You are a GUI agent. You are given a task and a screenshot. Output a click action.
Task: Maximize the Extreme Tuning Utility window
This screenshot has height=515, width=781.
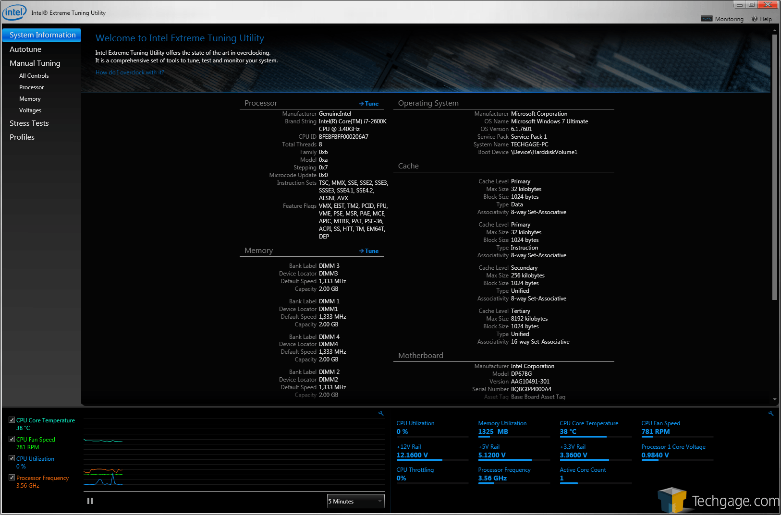click(752, 5)
